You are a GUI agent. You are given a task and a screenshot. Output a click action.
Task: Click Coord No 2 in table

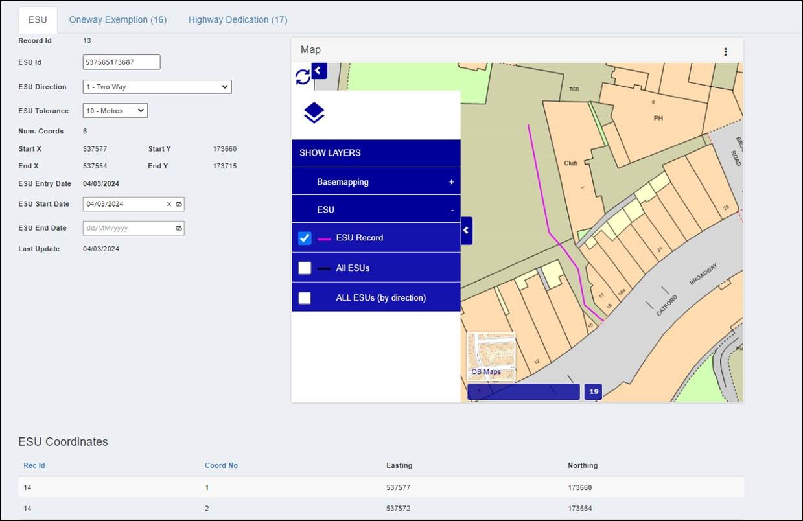[x=207, y=509]
